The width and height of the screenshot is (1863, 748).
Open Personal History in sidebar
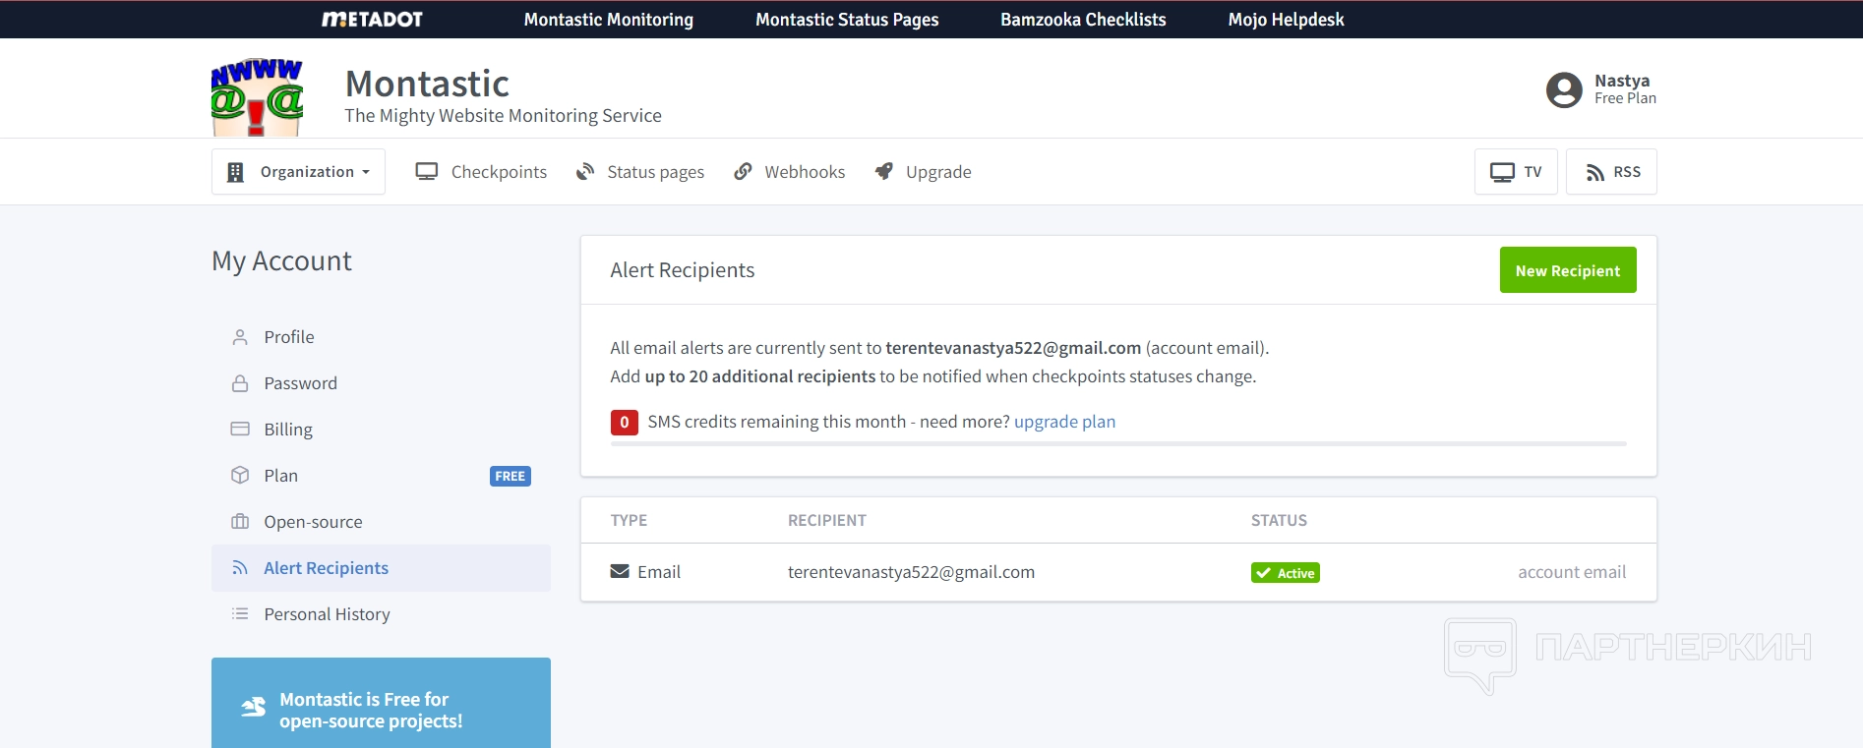pyautogui.click(x=381, y=614)
